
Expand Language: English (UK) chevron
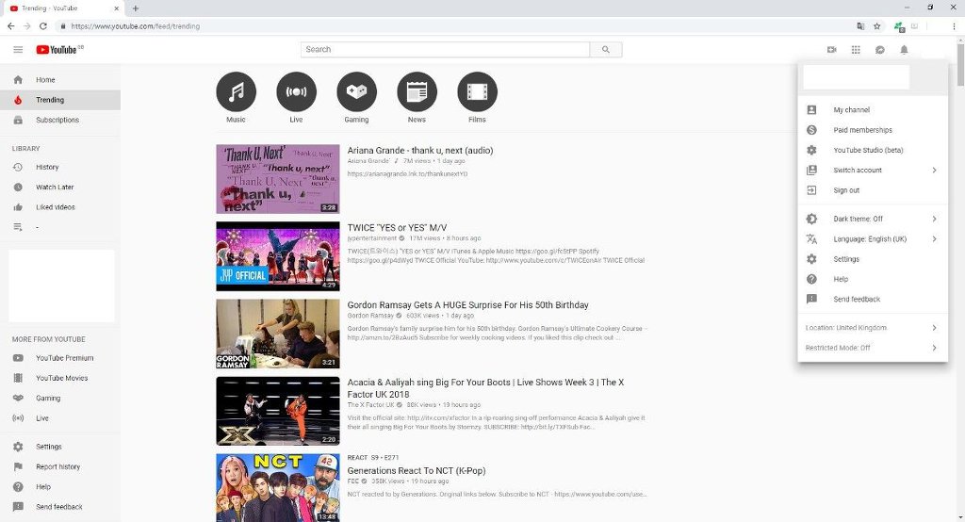(934, 238)
